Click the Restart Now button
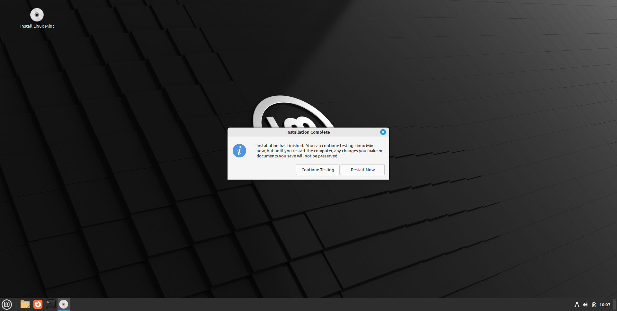Image resolution: width=617 pixels, height=311 pixels. (x=362, y=170)
